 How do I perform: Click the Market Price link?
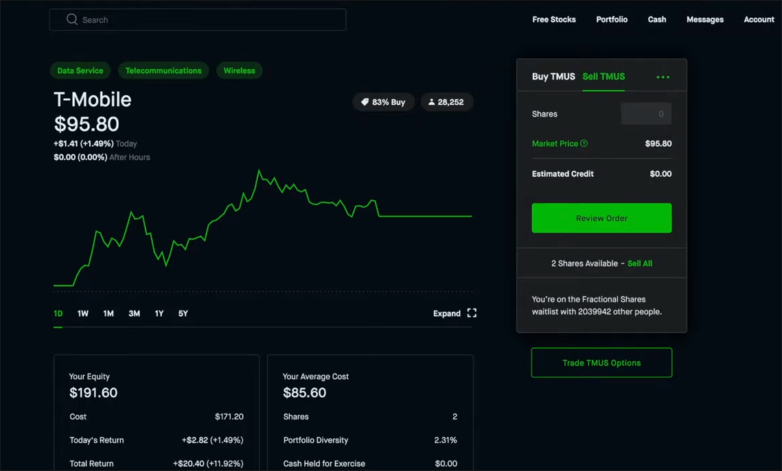pos(555,144)
